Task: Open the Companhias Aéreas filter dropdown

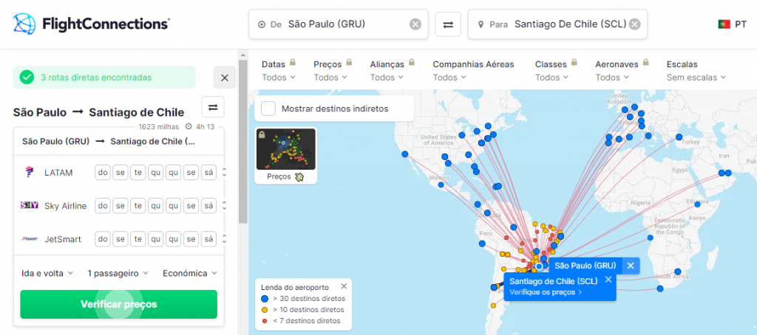Action: pyautogui.click(x=449, y=77)
